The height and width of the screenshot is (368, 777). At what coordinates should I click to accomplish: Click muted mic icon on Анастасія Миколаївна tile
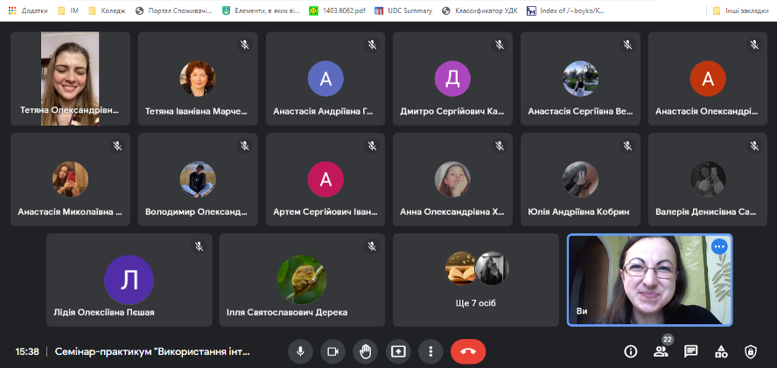coord(117,146)
